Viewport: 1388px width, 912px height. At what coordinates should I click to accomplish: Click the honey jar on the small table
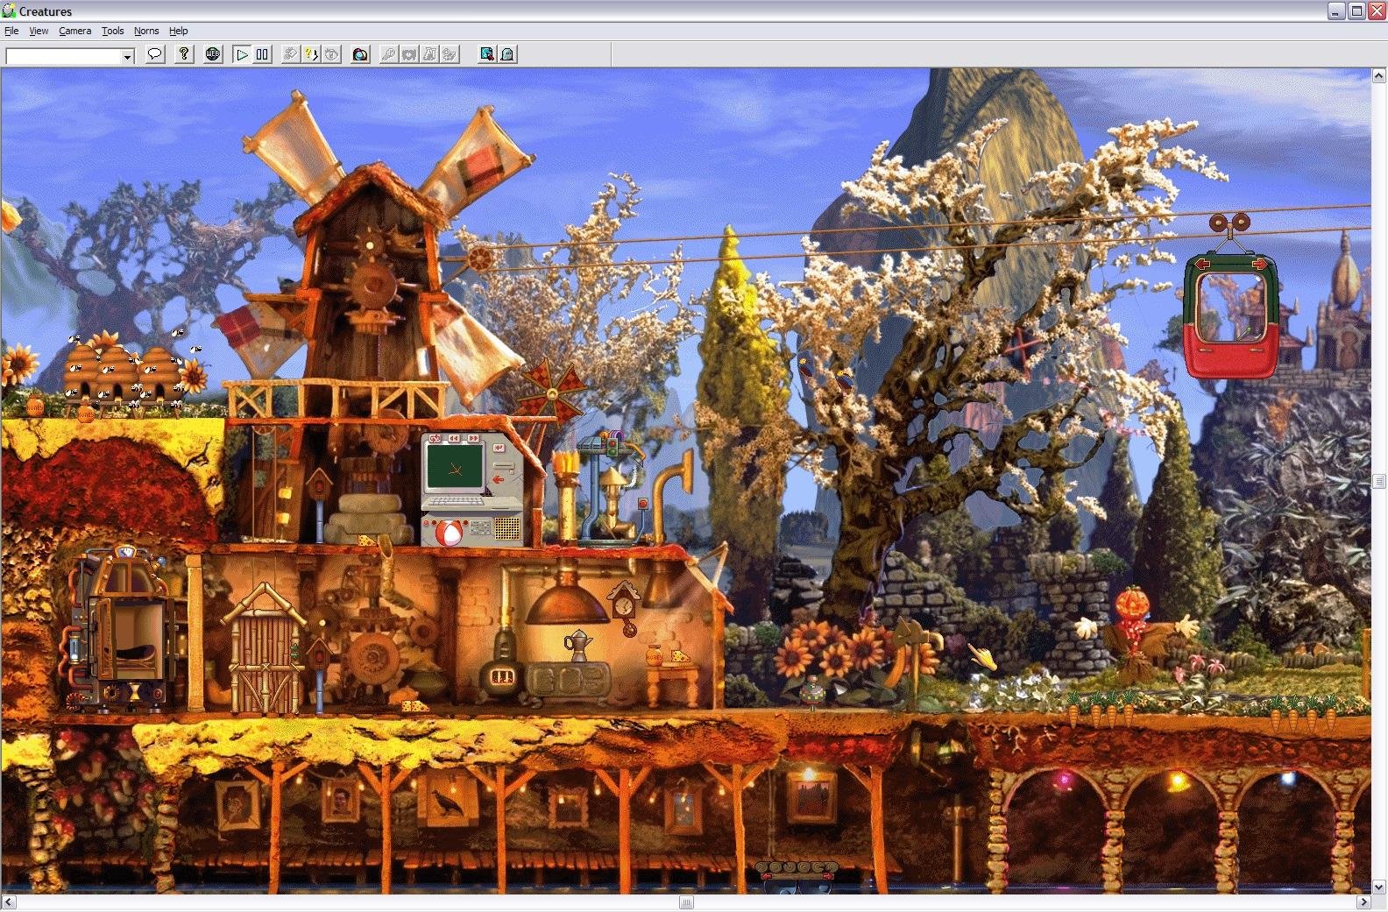point(654,655)
